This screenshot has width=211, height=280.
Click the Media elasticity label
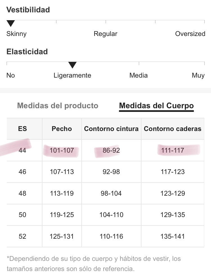138,75
